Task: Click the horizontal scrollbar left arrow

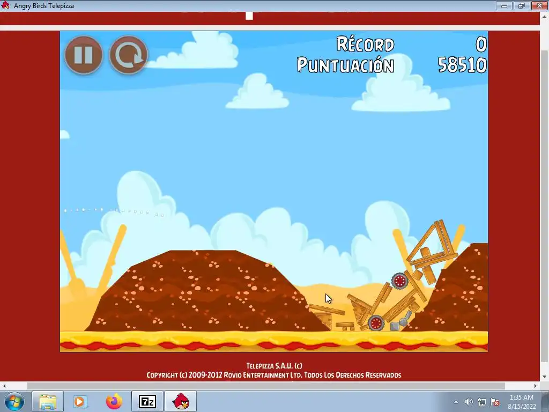Action: [x=4, y=386]
